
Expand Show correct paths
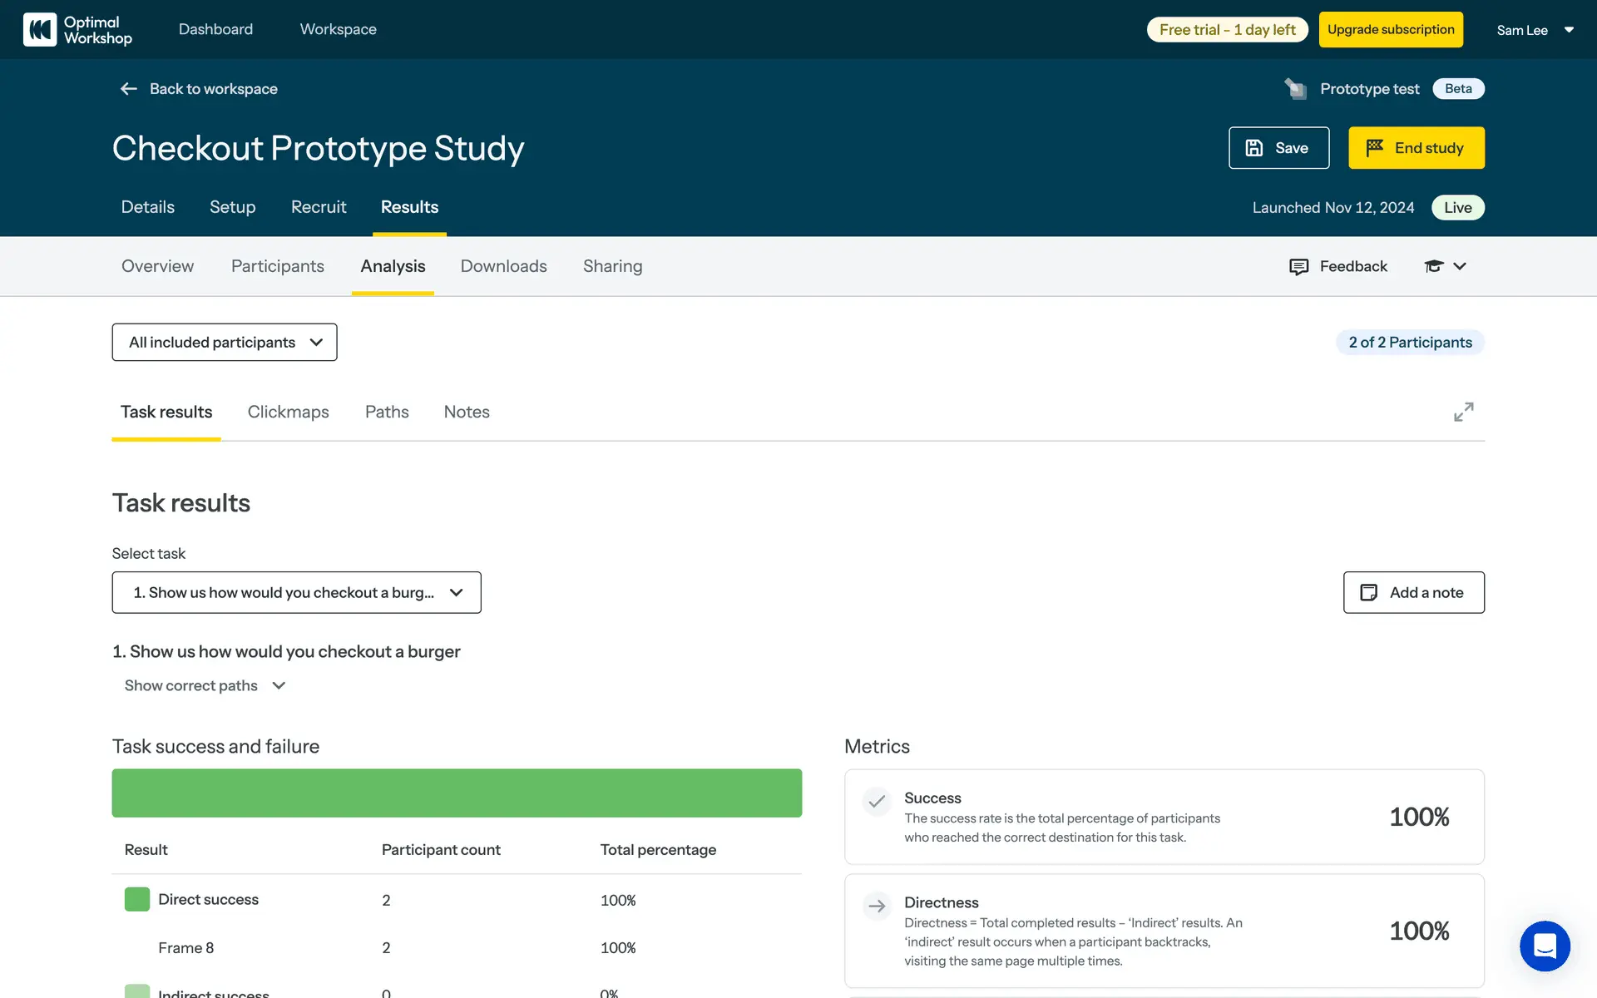point(205,686)
